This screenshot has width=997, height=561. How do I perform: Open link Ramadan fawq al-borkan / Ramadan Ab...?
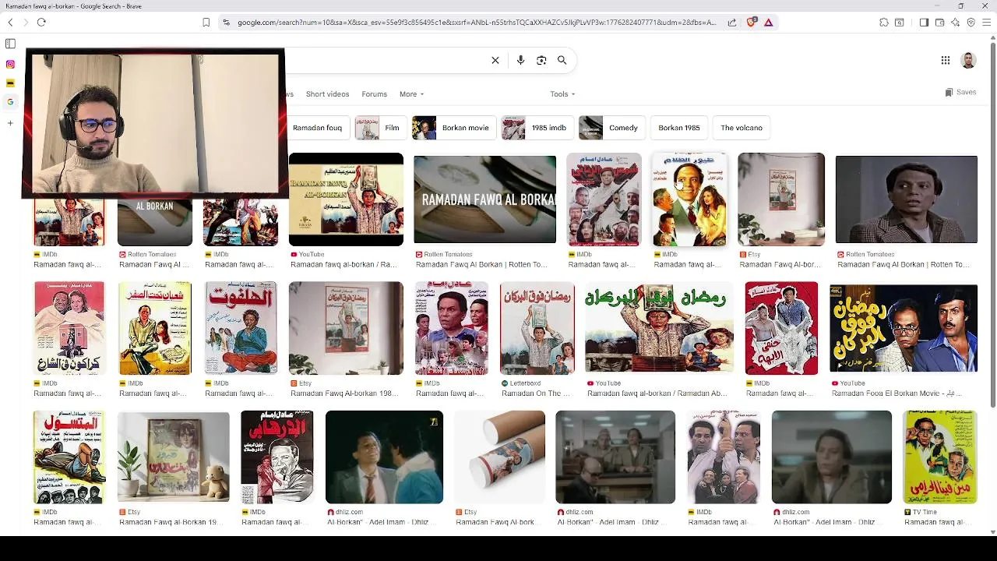[x=657, y=393]
